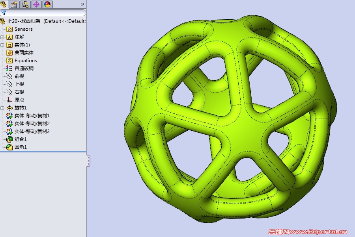This screenshot has width=355, height=237.
Task: Click the 注解 annotation icon
Action: pyautogui.click(x=9, y=37)
